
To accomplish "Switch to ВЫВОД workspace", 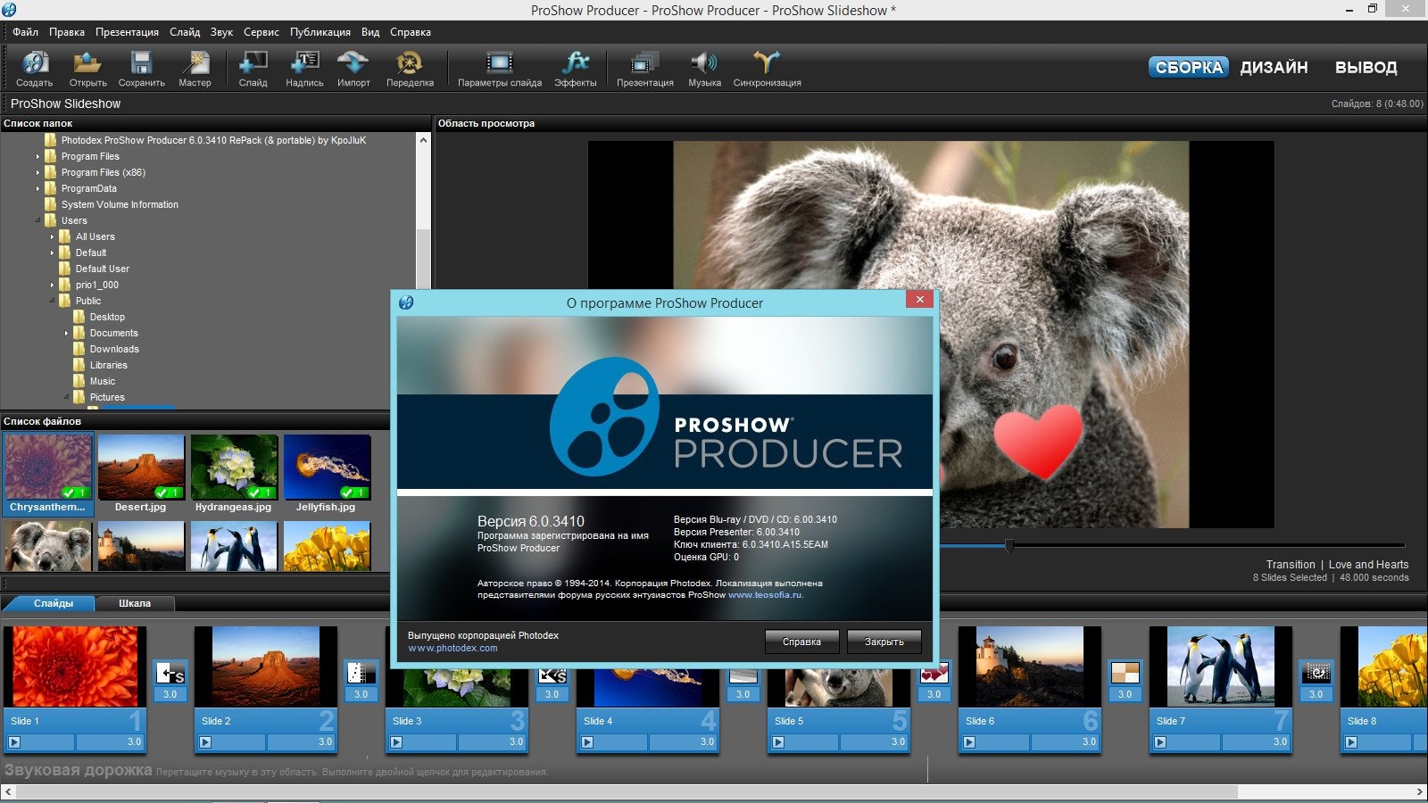I will click(1366, 67).
